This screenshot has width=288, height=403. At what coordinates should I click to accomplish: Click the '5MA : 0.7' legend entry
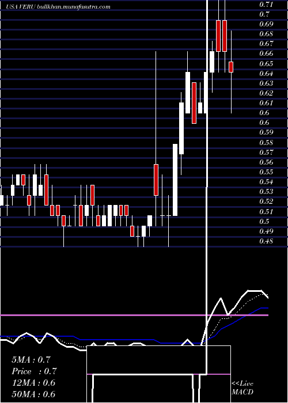(x=31, y=360)
